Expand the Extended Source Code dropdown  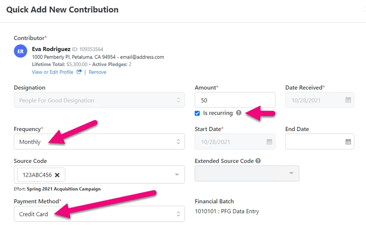pyautogui.click(x=247, y=173)
